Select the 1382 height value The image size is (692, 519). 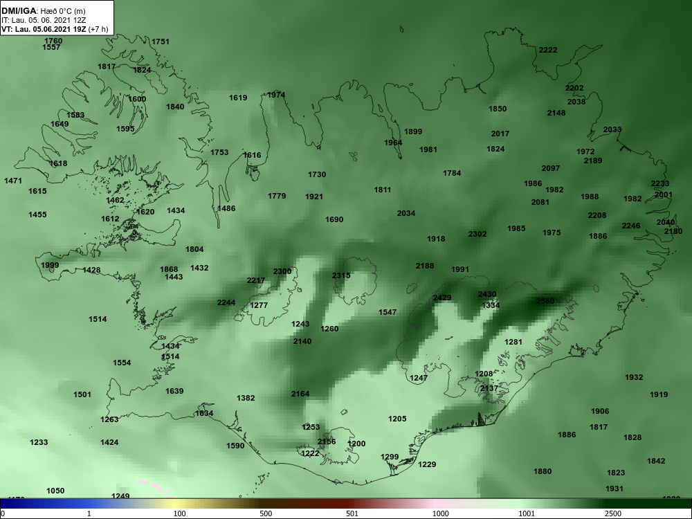(x=246, y=398)
